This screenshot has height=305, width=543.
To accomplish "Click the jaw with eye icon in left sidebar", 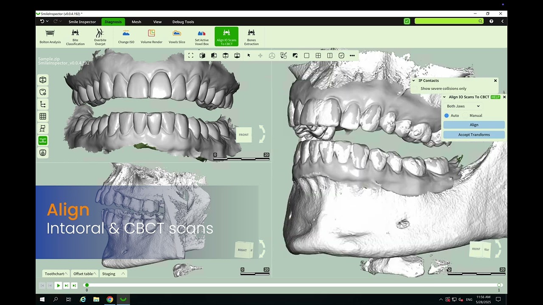I will (x=43, y=92).
